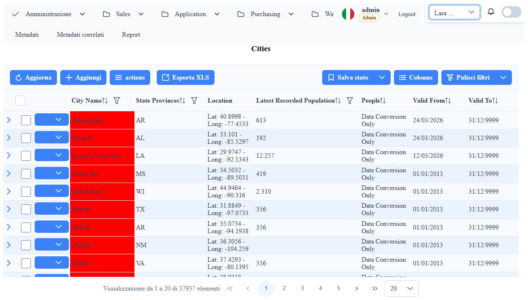The height and width of the screenshot is (300, 528).
Task: Open the Amministrazione menu
Action: [x=49, y=14]
